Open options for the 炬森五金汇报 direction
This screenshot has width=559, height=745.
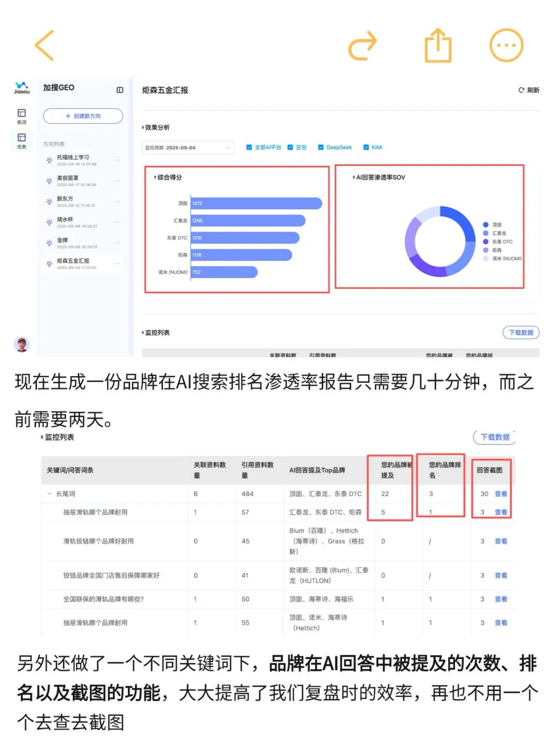[118, 264]
